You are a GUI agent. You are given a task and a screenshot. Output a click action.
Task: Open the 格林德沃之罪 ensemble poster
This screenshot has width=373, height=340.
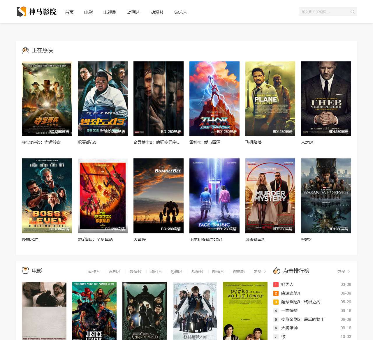(x=195, y=311)
